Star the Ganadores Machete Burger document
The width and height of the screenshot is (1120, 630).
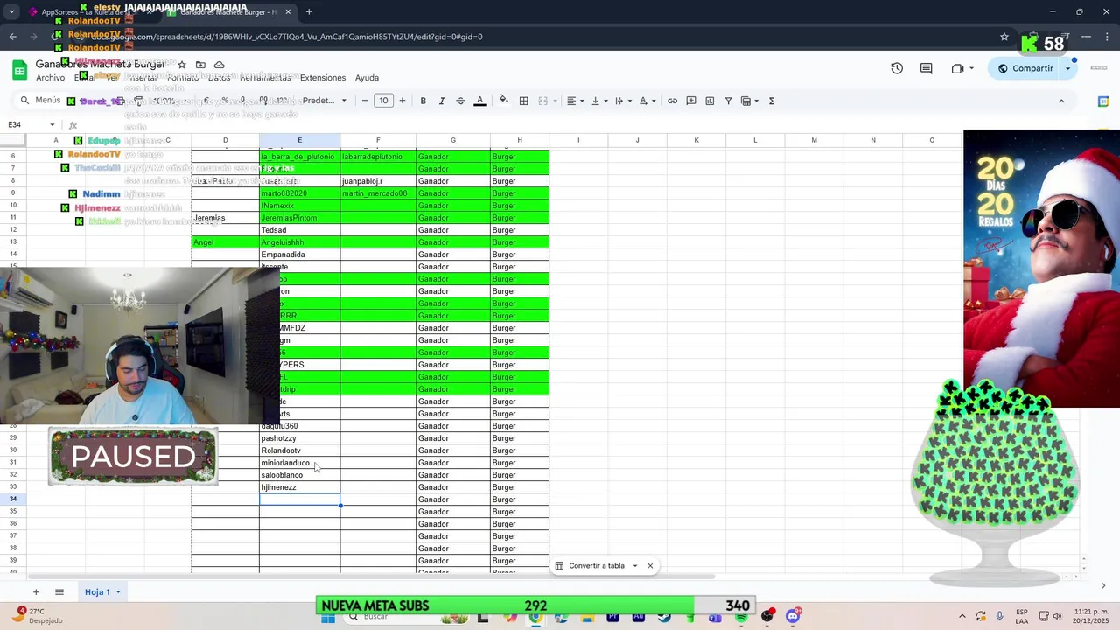[x=182, y=65]
